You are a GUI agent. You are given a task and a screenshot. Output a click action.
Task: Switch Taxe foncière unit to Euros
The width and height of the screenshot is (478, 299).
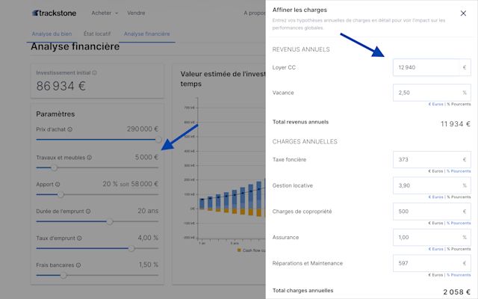pyautogui.click(x=436, y=171)
